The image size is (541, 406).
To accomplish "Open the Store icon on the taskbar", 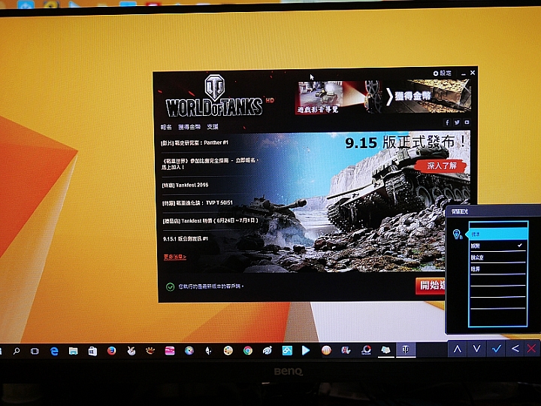I will 92,351.
